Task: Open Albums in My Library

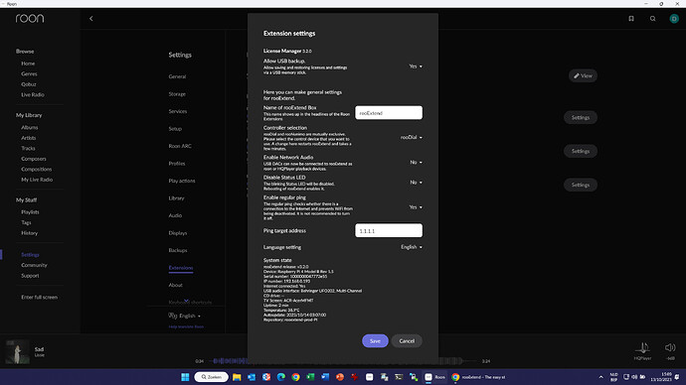Action: tap(29, 127)
